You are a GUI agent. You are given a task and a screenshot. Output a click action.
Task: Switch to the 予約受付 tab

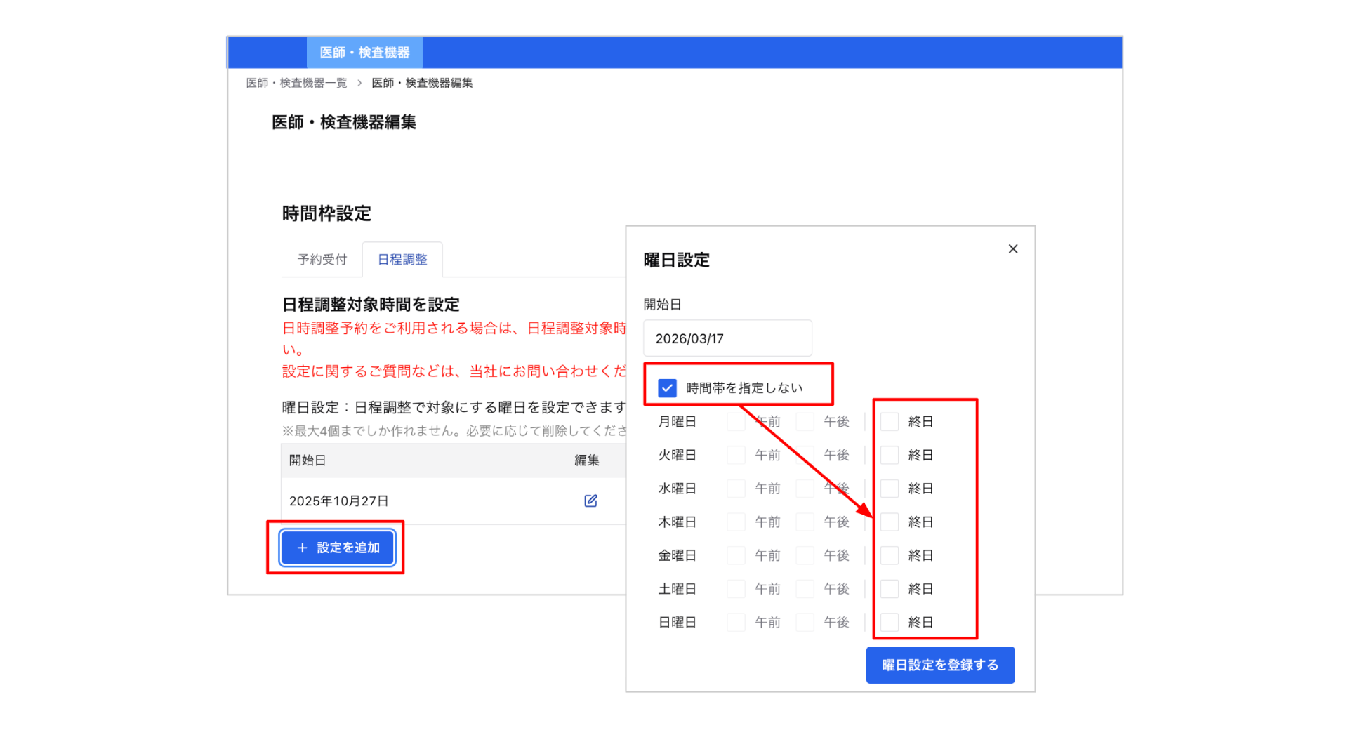(x=322, y=260)
